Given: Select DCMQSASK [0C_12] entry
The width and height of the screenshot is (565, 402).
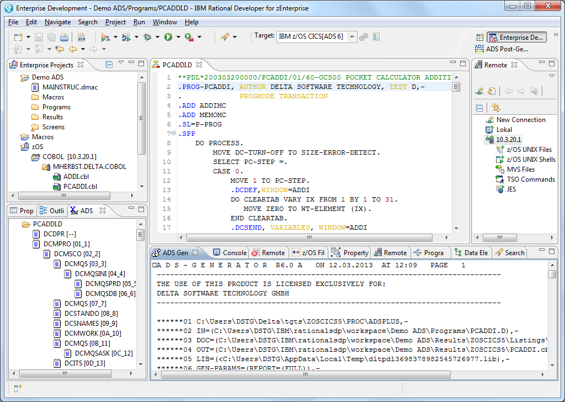Looking at the screenshot, I should tap(104, 353).
